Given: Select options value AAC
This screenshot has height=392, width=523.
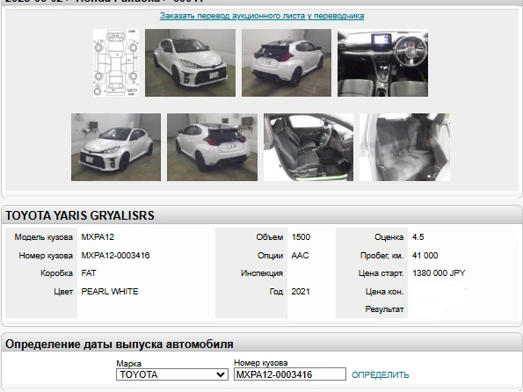Looking at the screenshot, I should 300,256.
